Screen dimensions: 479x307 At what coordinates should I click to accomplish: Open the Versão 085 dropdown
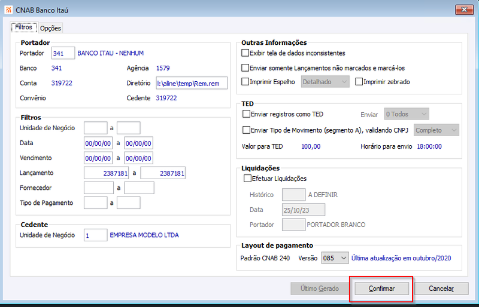(335, 258)
